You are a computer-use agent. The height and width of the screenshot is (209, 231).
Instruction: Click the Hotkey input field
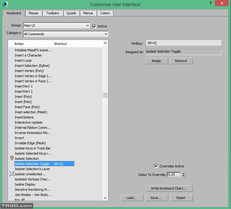point(183,43)
